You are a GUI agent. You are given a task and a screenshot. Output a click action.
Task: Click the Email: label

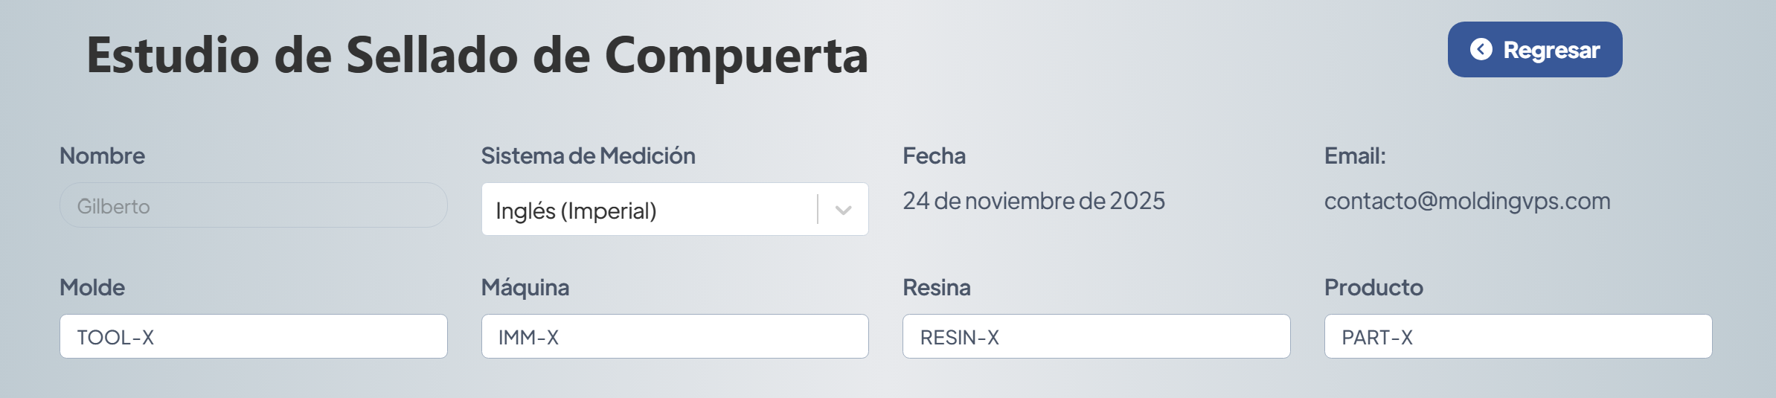click(x=1354, y=156)
